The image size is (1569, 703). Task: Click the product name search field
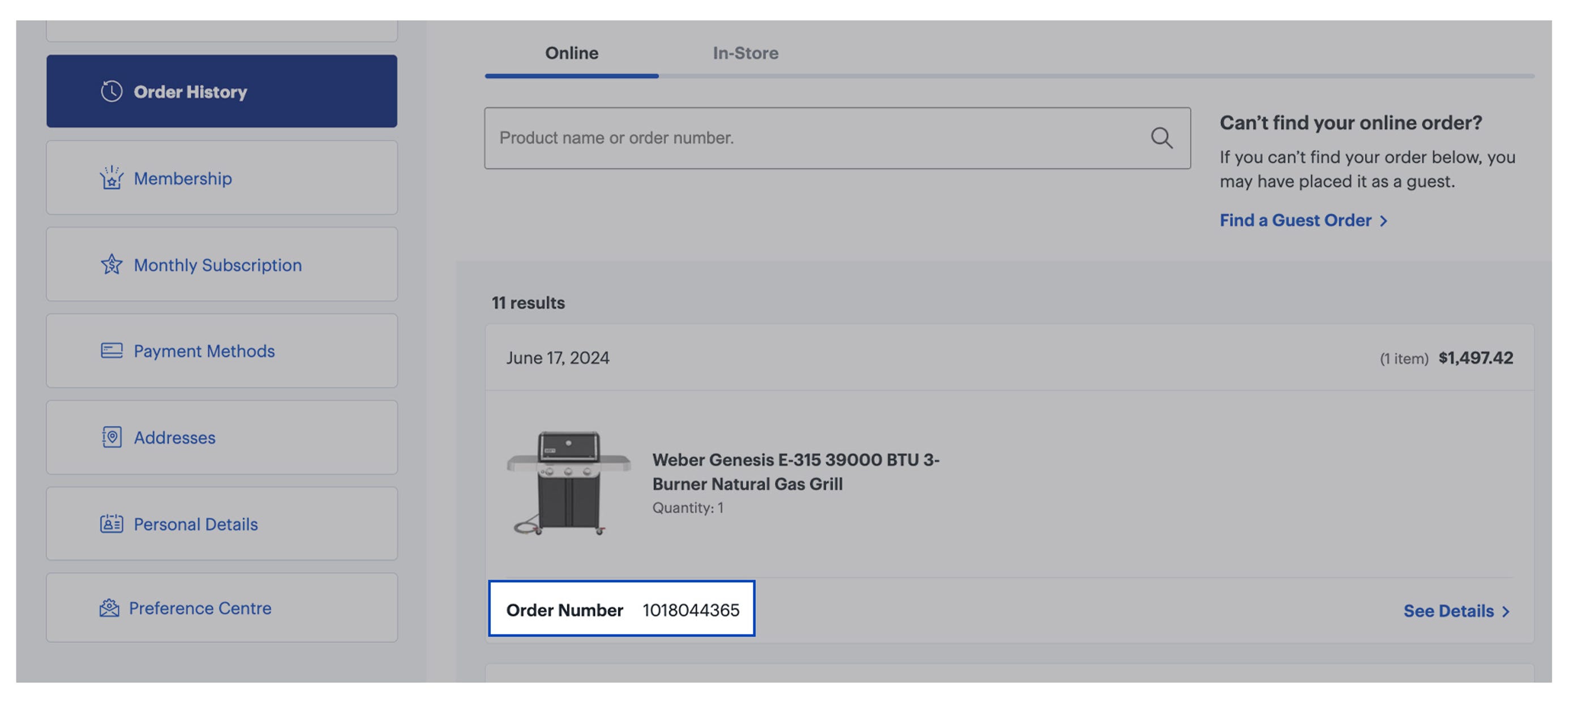[x=792, y=138]
